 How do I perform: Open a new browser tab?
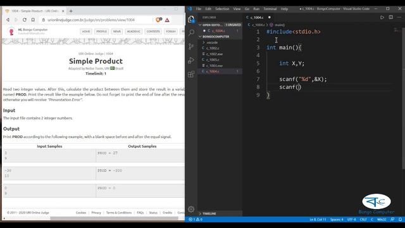click(x=71, y=11)
